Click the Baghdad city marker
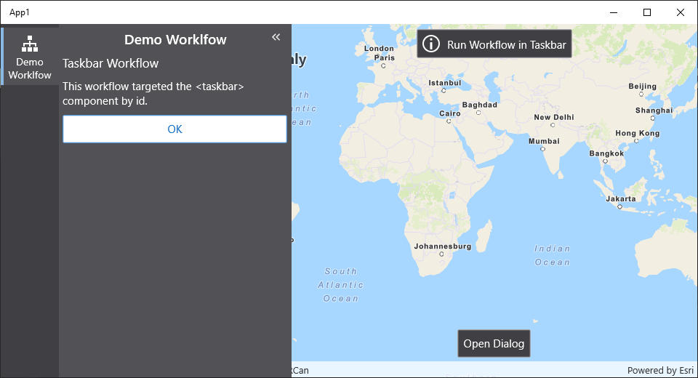This screenshot has width=698, height=378. (478, 112)
